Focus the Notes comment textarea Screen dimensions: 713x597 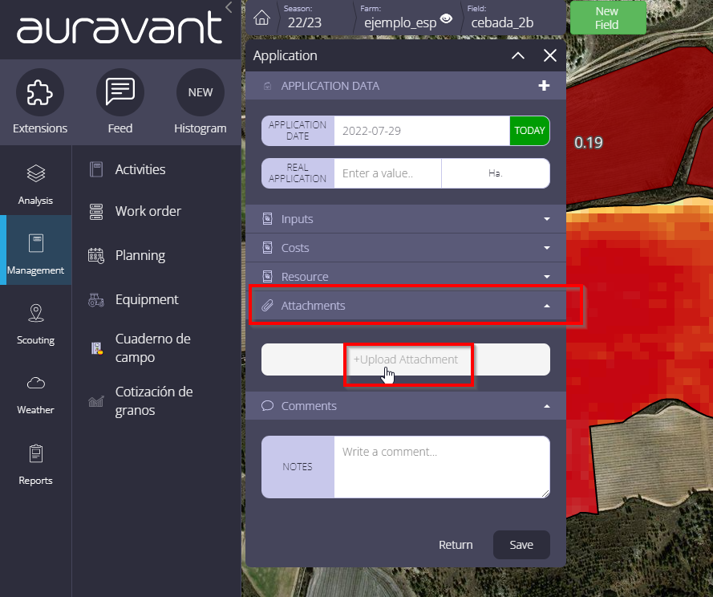click(x=442, y=467)
